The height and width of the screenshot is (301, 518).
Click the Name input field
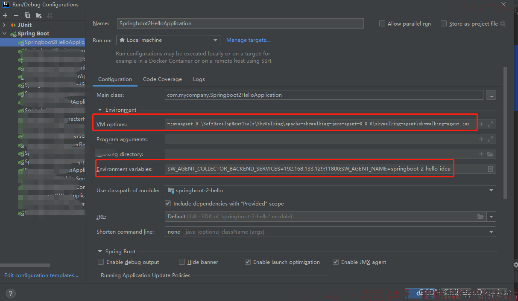pos(240,23)
